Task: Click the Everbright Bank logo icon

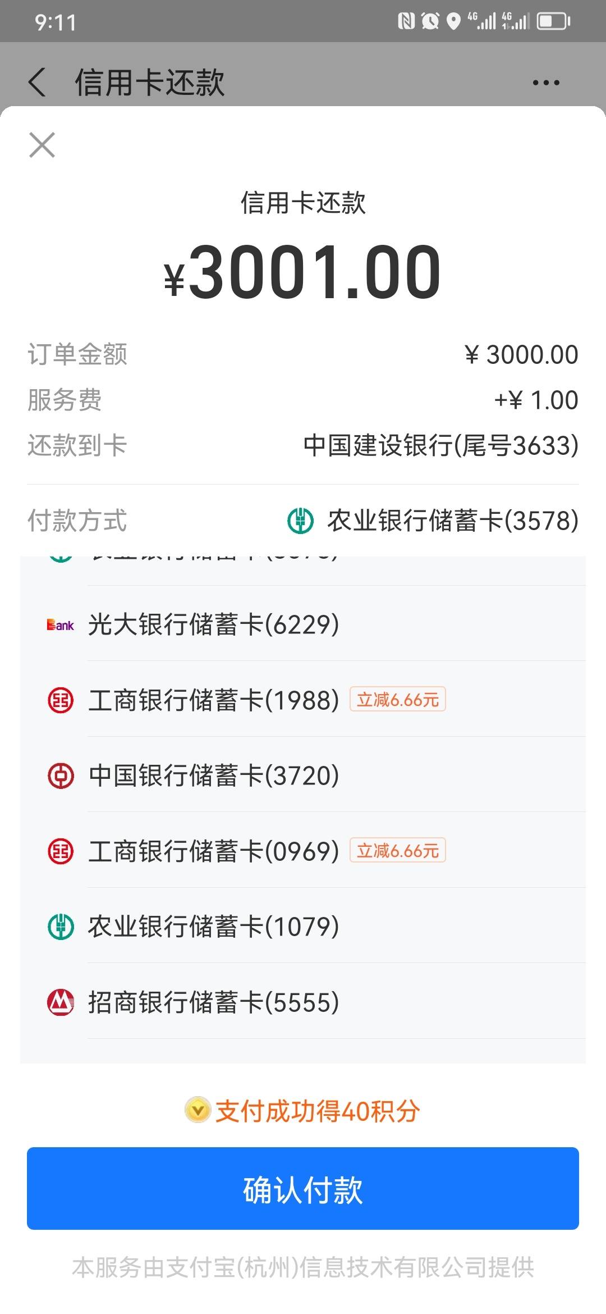Action: coord(61,624)
